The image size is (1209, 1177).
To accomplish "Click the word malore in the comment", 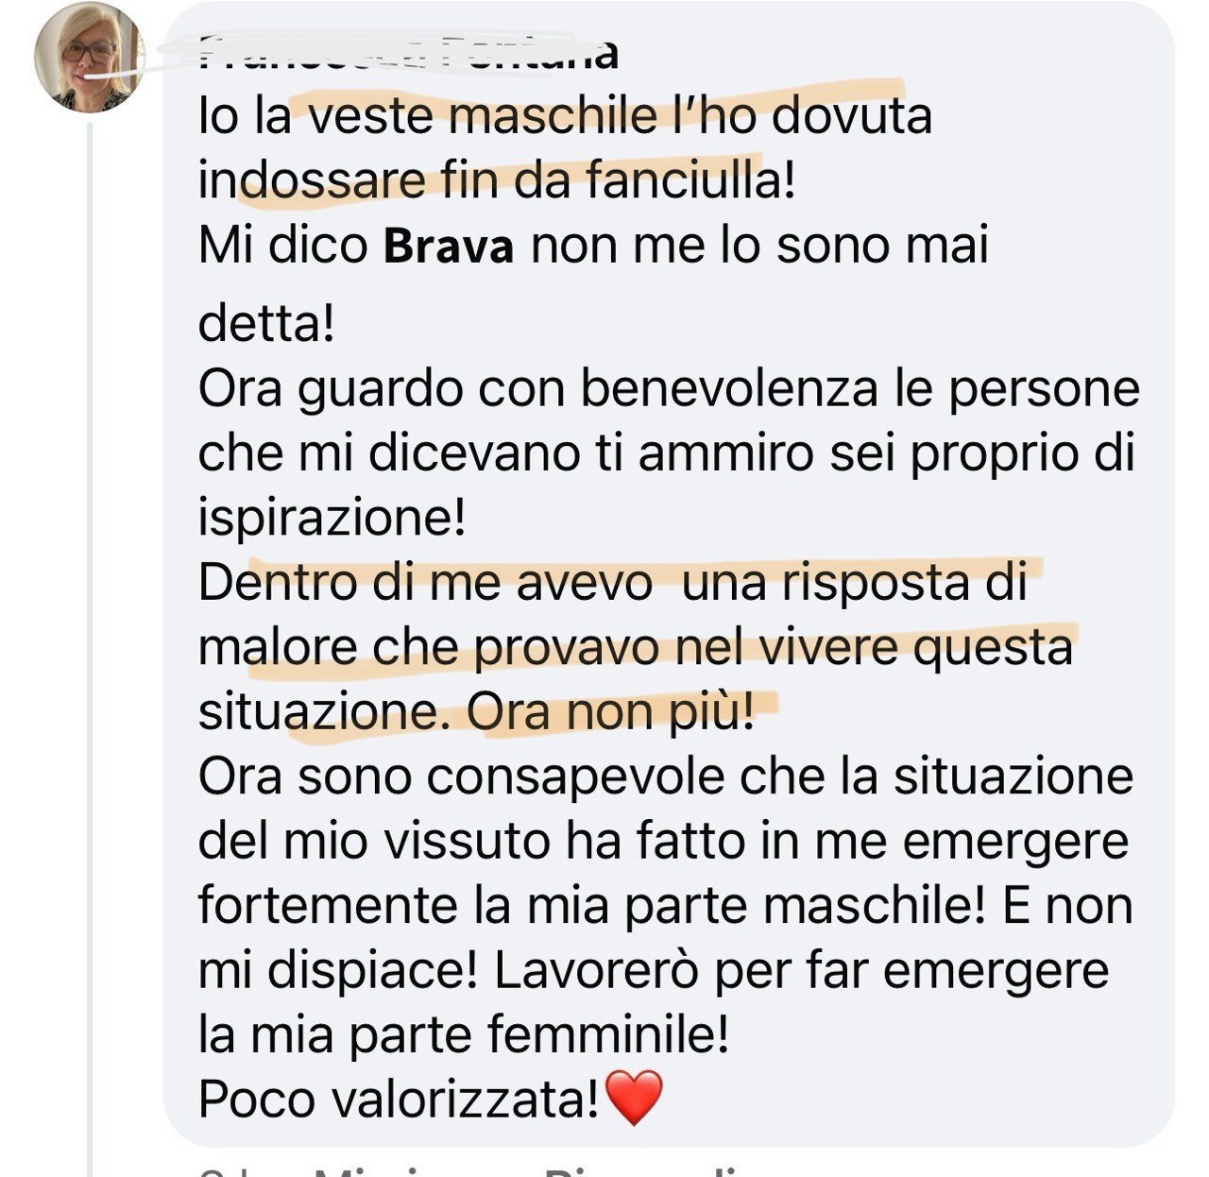I will point(278,649).
